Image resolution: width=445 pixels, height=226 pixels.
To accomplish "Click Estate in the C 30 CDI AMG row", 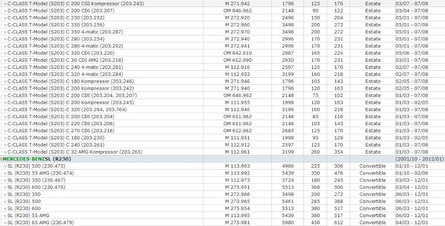I will pos(373,60).
